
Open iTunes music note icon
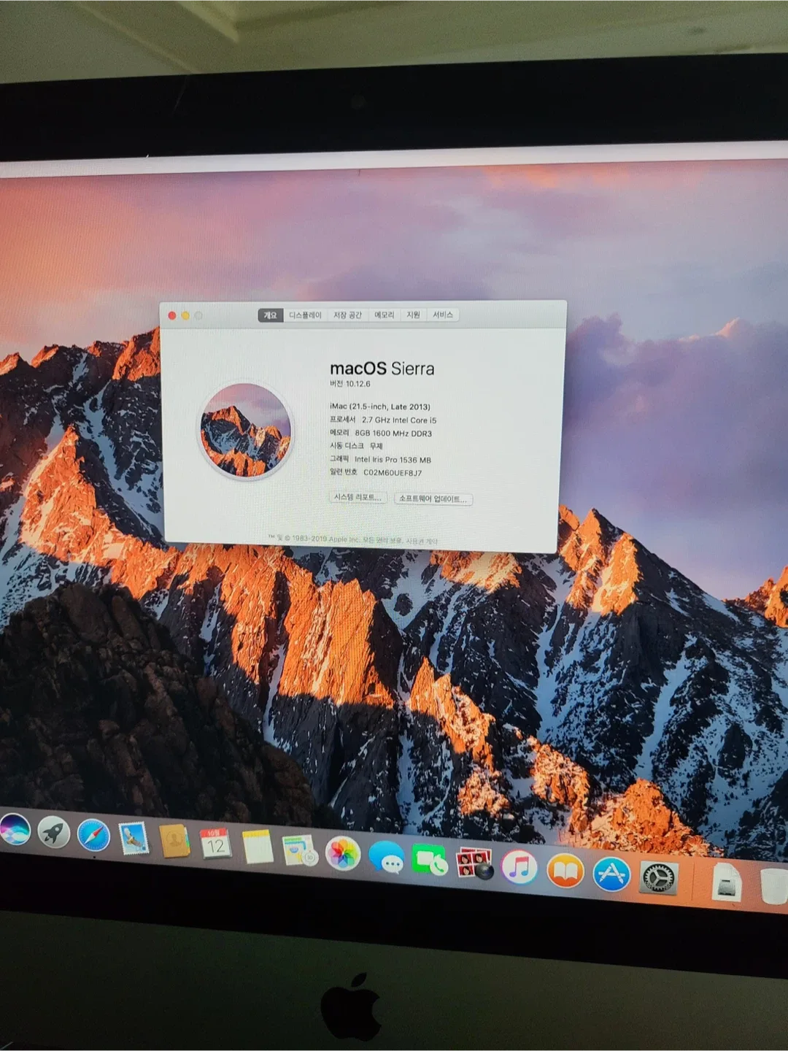click(x=519, y=866)
